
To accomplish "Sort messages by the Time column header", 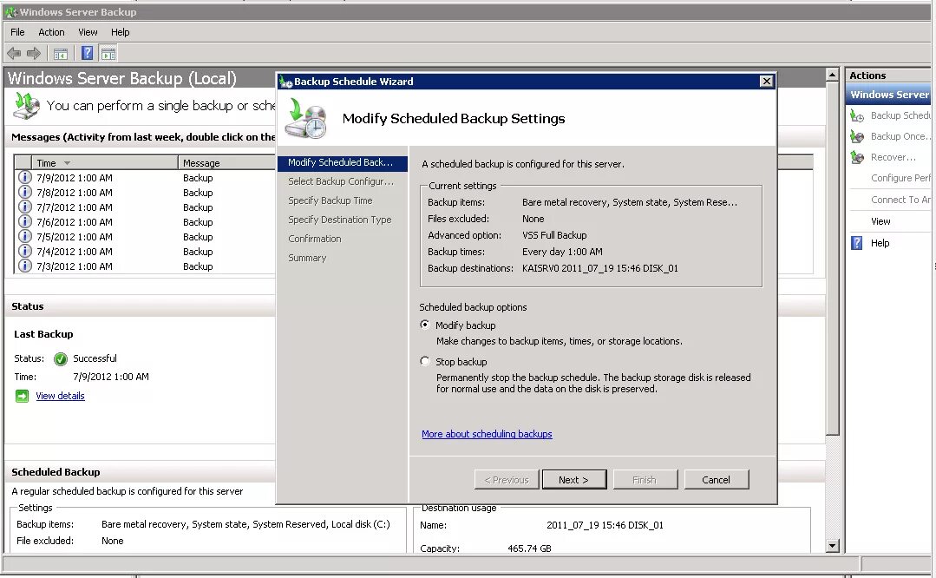I will tap(104, 162).
